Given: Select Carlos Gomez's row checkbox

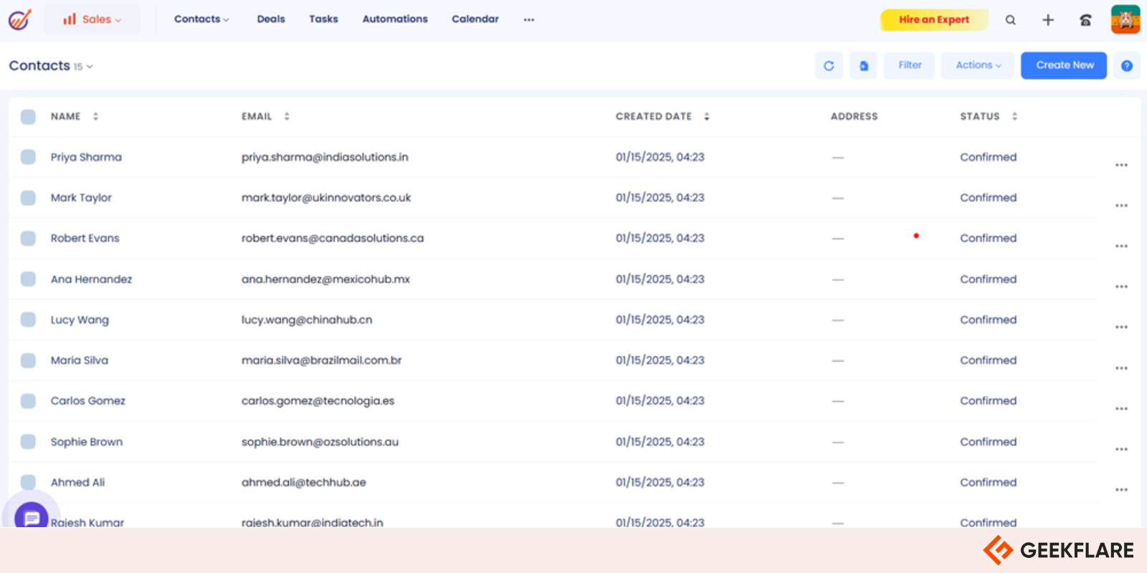Looking at the screenshot, I should coord(28,401).
